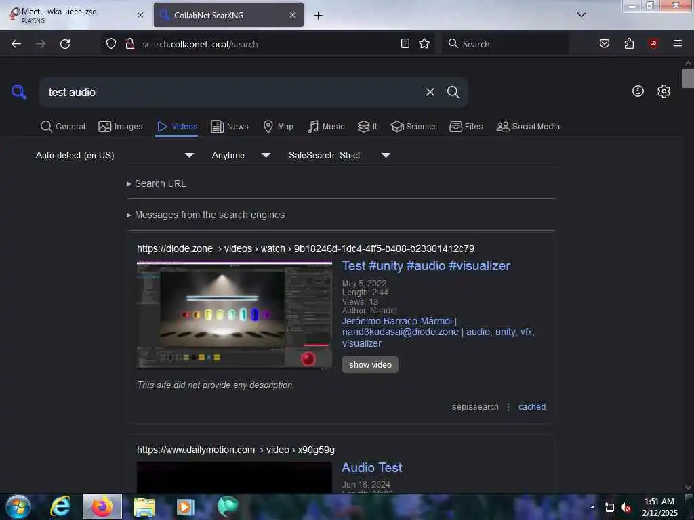Screen dimensions: 694x520
Task: Reload the current page
Action: (65, 44)
